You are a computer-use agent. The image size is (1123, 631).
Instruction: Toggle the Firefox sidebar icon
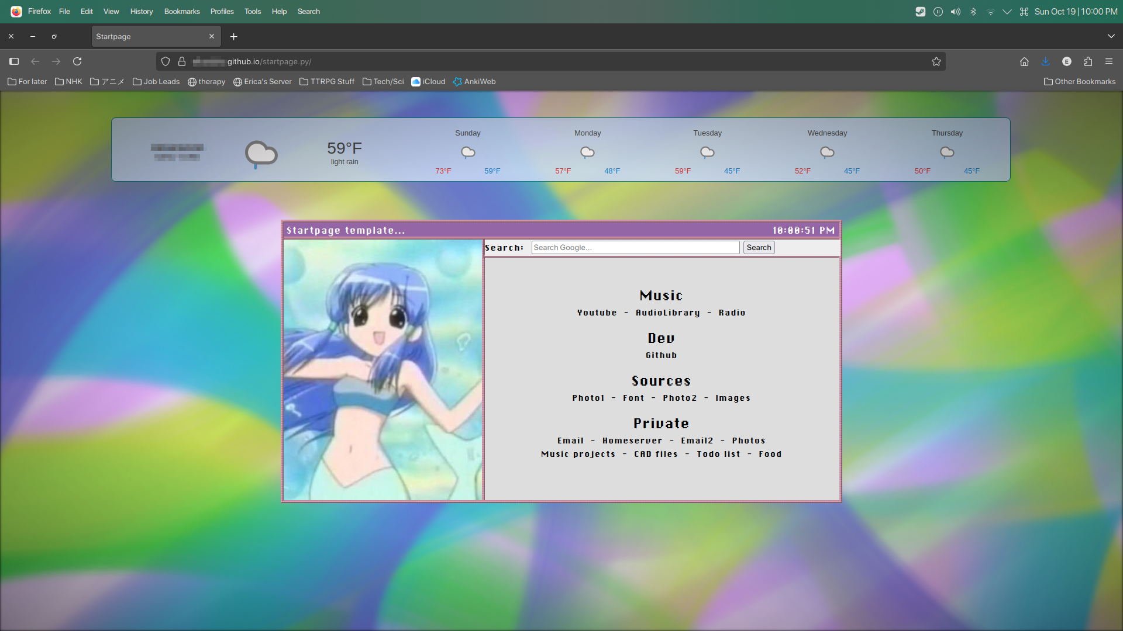[14, 61]
